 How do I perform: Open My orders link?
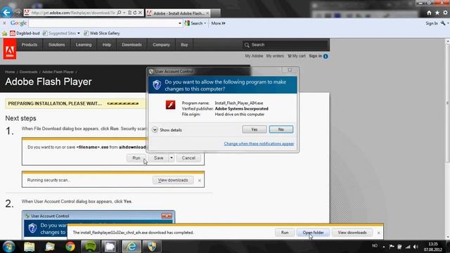(x=275, y=56)
